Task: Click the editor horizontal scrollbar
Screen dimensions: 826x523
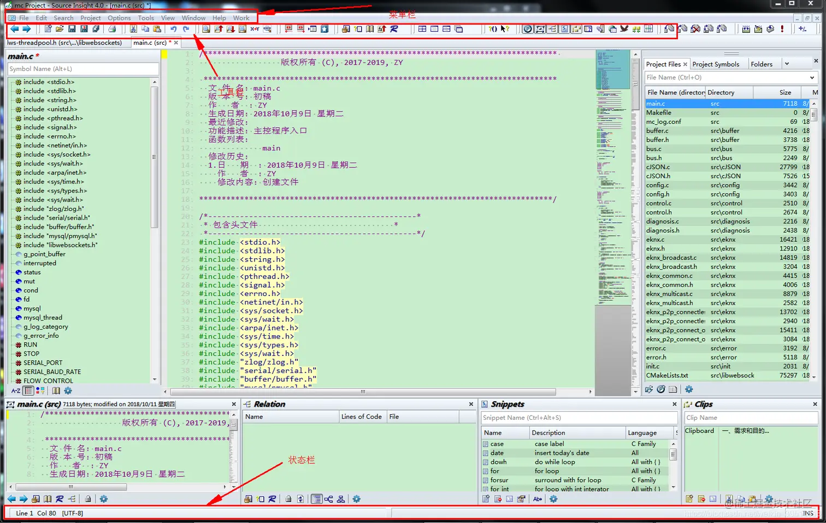Action: tap(363, 391)
